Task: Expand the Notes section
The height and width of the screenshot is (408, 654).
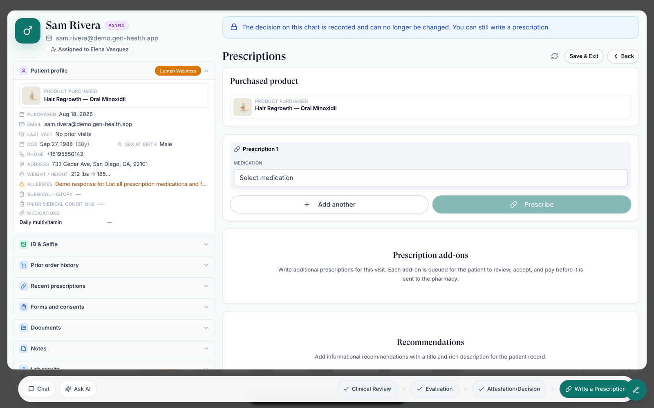Action: [x=206, y=348]
